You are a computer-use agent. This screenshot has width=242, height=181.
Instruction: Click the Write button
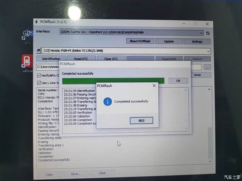[x=197, y=75]
